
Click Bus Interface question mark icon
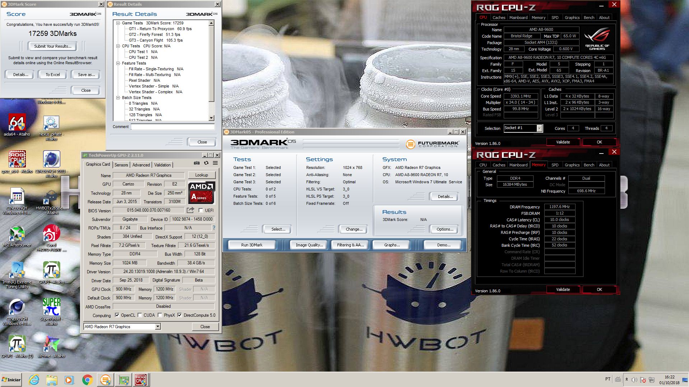[214, 228]
